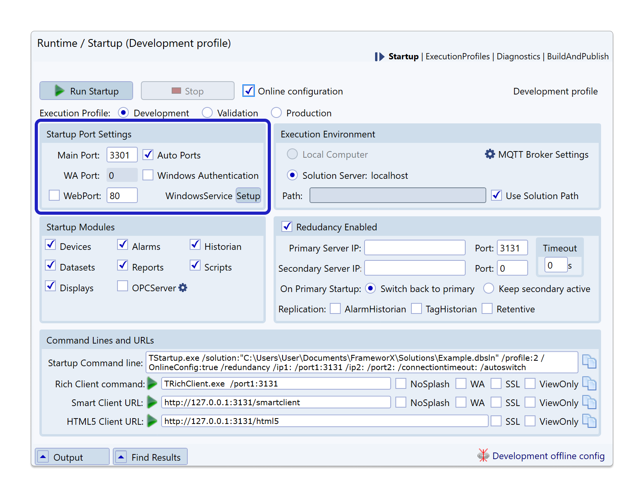Open the ExecutionProfiles tab
The height and width of the screenshot is (497, 644).
(457, 57)
